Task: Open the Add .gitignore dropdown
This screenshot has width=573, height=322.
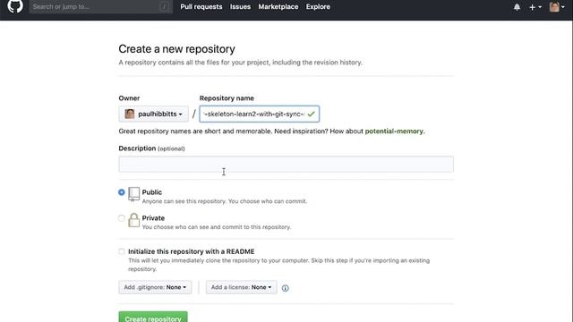Action: click(x=155, y=287)
